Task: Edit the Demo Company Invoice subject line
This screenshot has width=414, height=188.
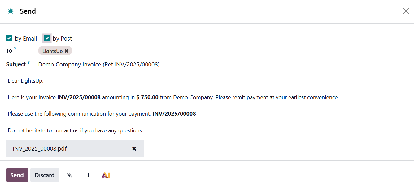Action: point(99,65)
